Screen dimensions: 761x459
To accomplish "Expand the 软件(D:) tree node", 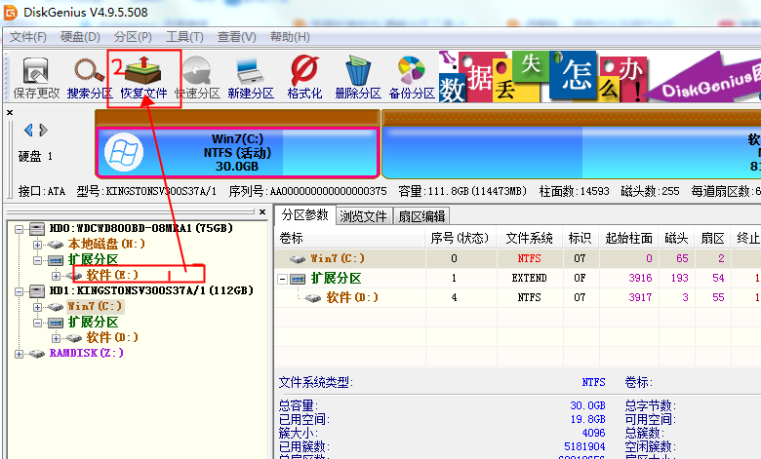I will [56, 338].
